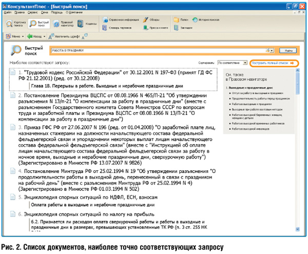Open the О Компании menu
The width and height of the screenshot is (308, 254).
pyautogui.click(x=74, y=12)
